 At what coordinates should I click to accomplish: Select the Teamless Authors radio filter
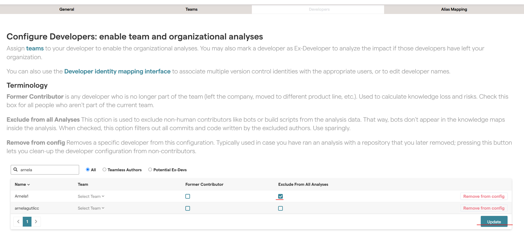point(104,170)
